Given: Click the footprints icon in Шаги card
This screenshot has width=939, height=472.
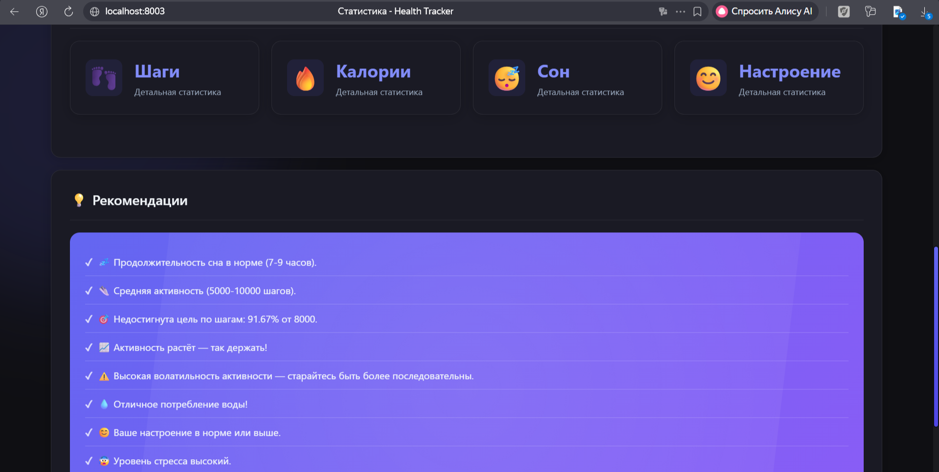Looking at the screenshot, I should 104,78.
